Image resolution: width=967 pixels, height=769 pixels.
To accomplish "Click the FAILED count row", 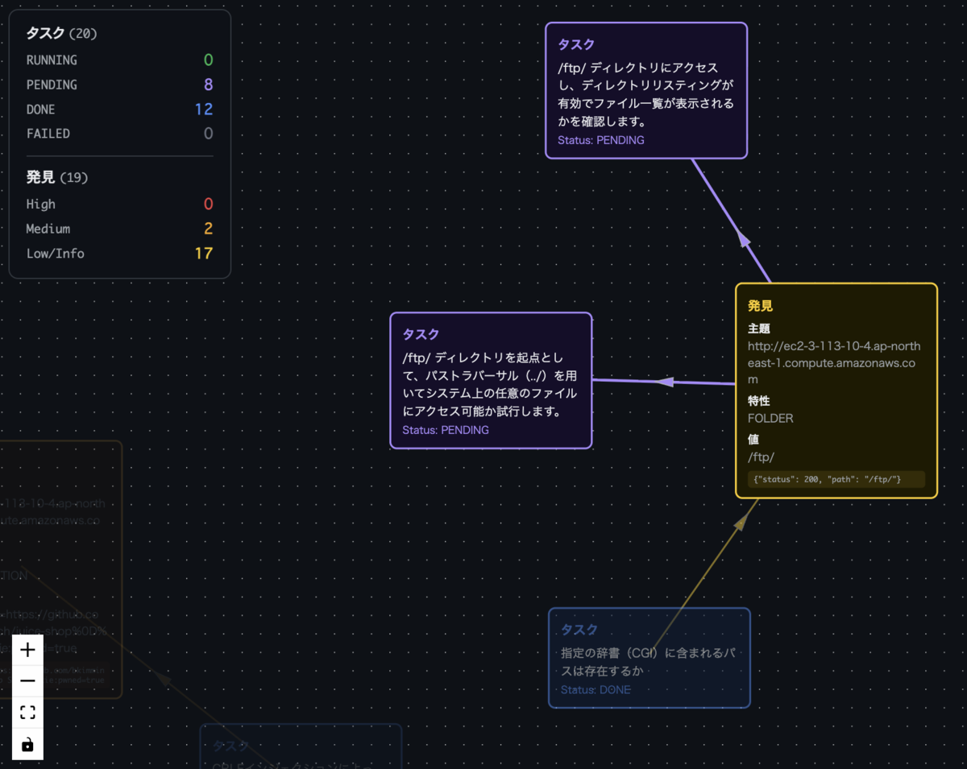I will pyautogui.click(x=119, y=134).
